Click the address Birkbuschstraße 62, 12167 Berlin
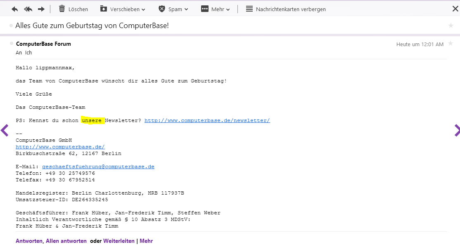 click(x=69, y=153)
